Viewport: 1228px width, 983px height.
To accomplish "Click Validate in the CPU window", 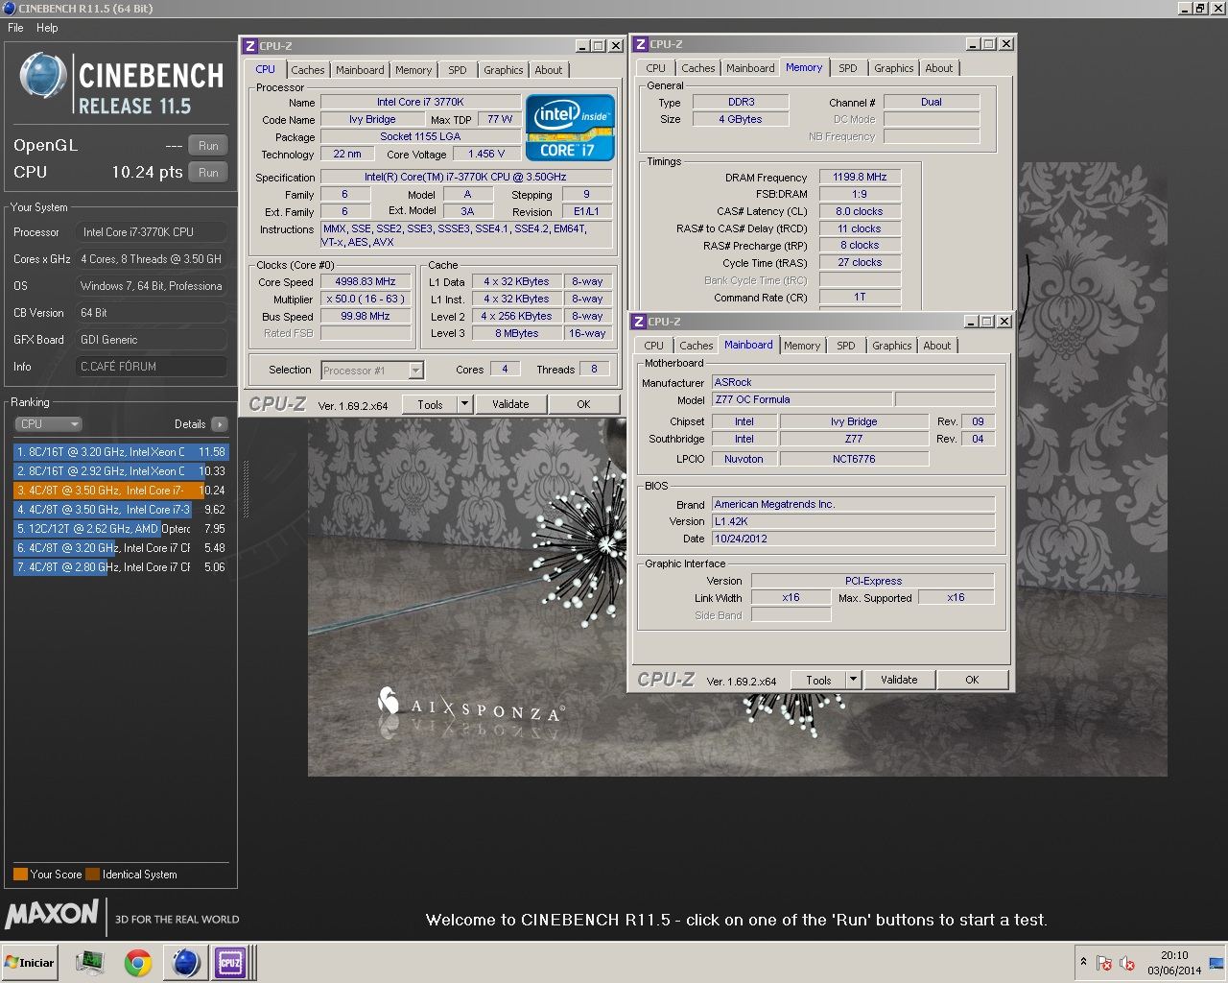I will coord(510,404).
